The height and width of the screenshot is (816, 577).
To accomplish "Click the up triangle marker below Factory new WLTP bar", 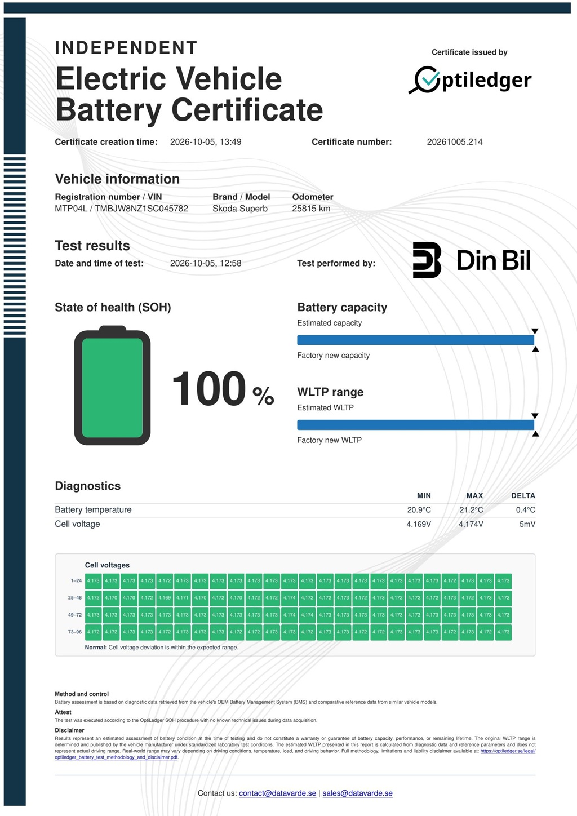I will pyautogui.click(x=535, y=434).
